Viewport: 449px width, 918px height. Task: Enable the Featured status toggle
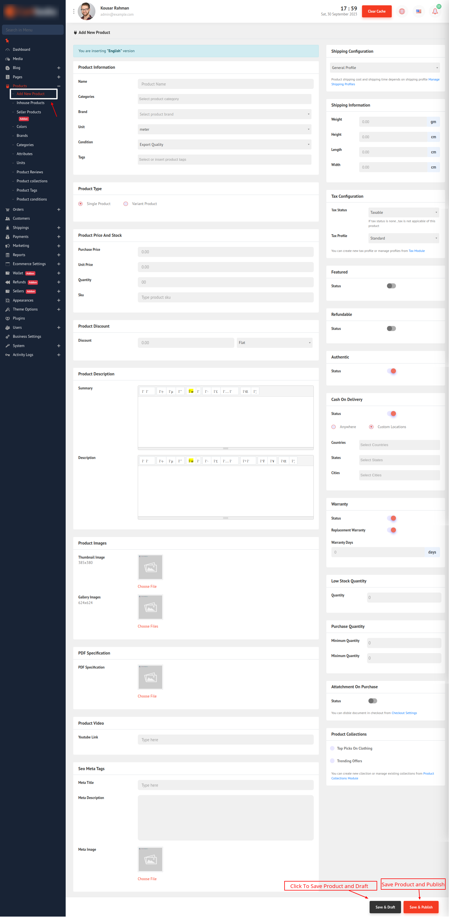pyautogui.click(x=391, y=286)
